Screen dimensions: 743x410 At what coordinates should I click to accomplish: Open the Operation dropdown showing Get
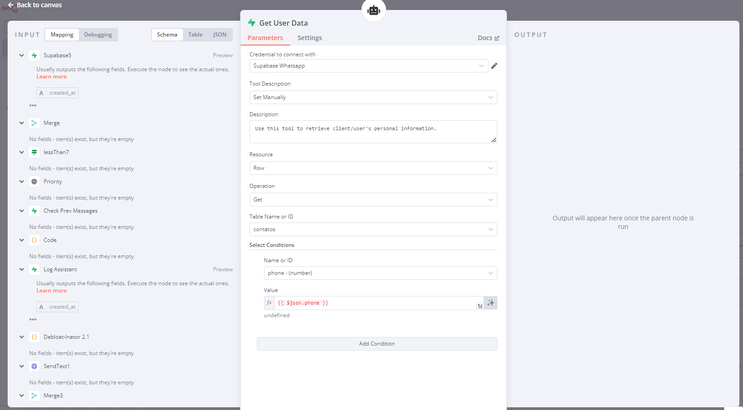click(373, 200)
